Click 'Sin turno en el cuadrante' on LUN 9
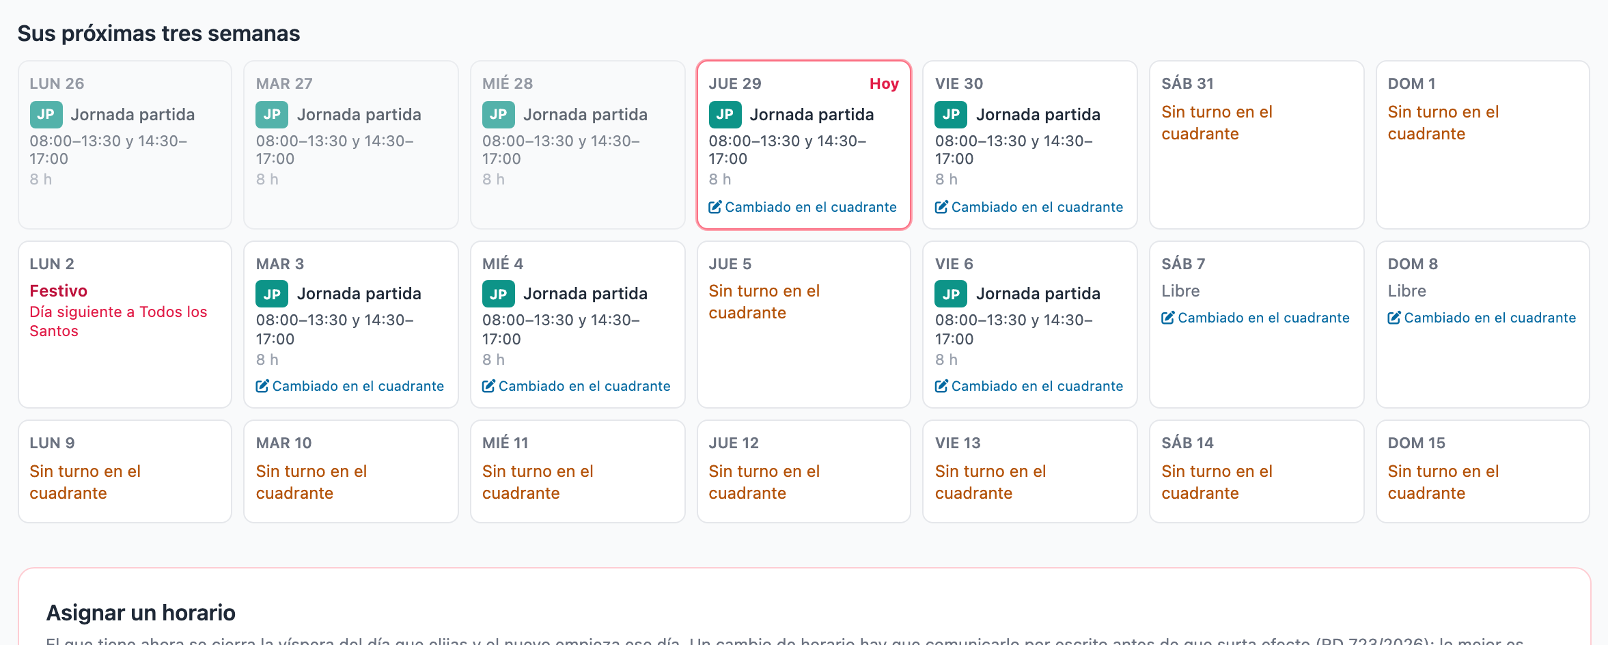The height and width of the screenshot is (645, 1608). click(85, 482)
